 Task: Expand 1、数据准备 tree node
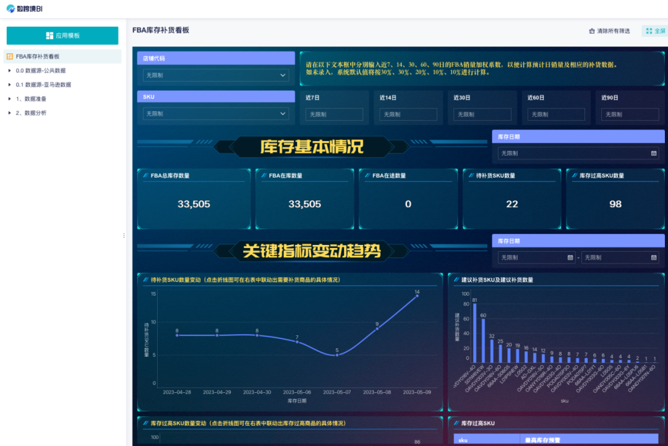10,98
